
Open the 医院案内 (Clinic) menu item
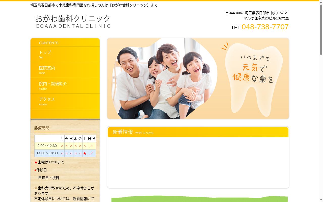[65, 70]
